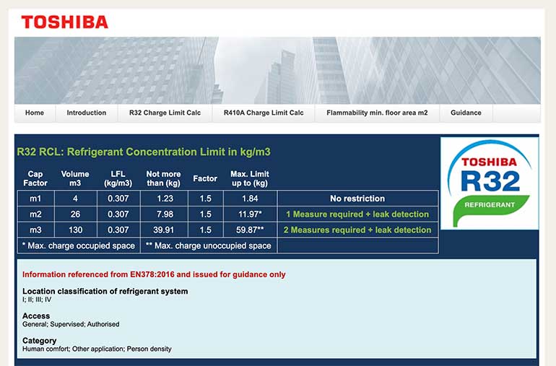Click the Cap Factor column header

[35, 178]
